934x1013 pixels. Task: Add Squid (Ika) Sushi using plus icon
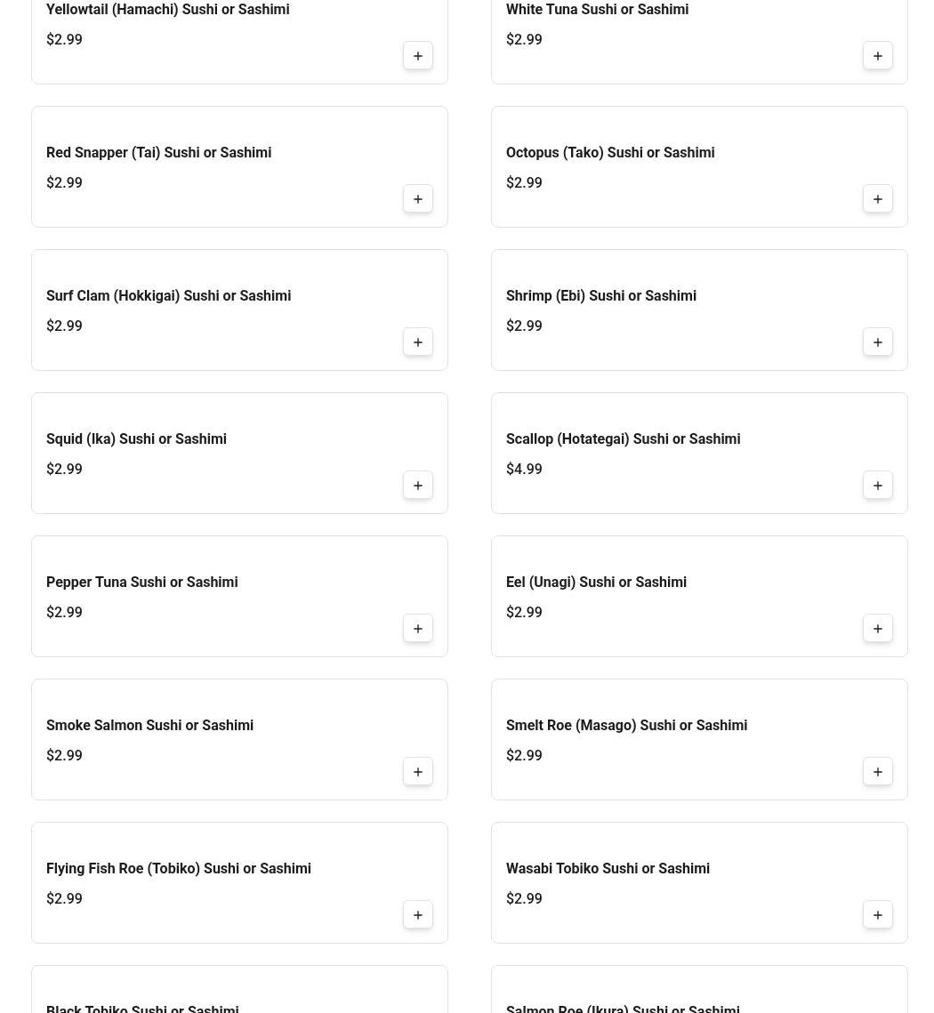pos(417,486)
